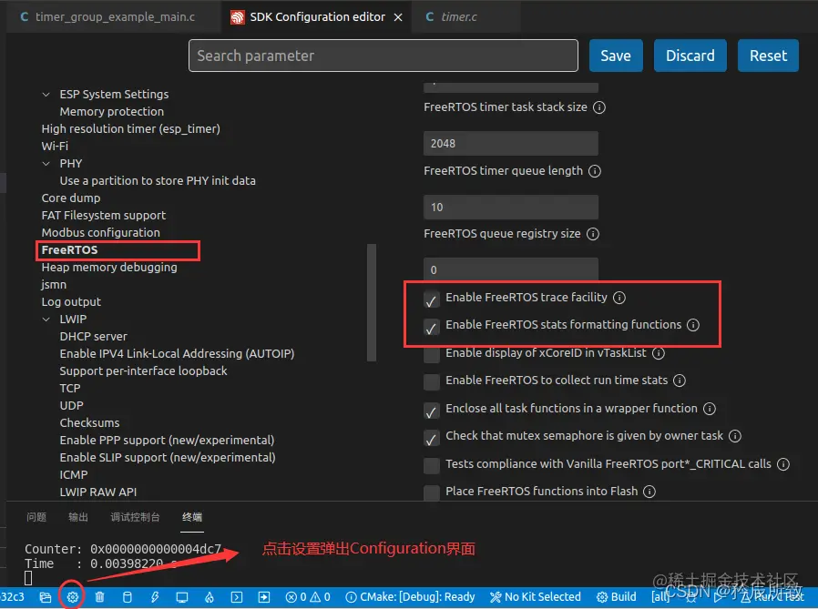Click the info icon beside wrapper function option

710,409
